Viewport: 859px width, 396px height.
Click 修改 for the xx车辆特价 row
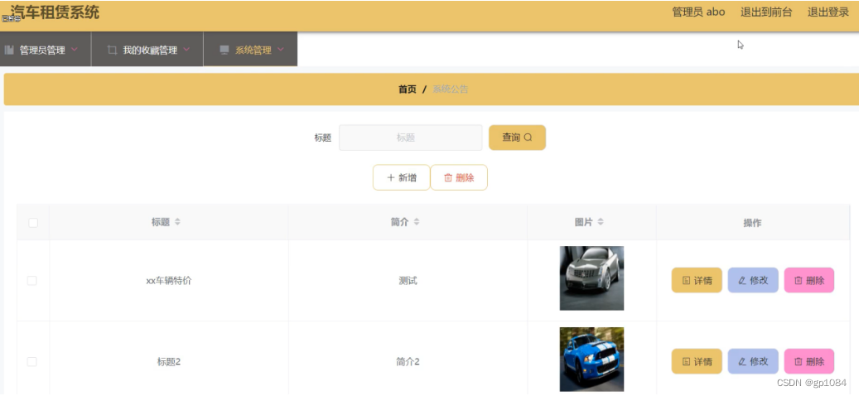(753, 281)
